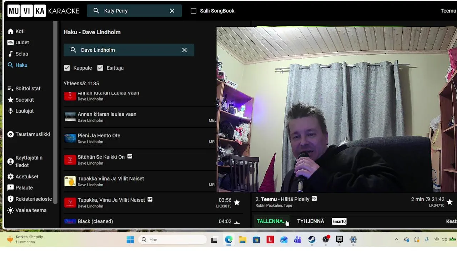The image size is (457, 257).
Task: Click the Windows taskbar Hae search box
Action: click(173, 240)
